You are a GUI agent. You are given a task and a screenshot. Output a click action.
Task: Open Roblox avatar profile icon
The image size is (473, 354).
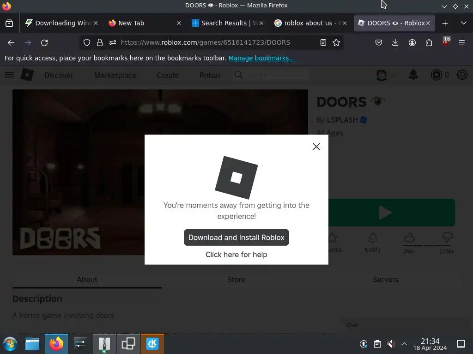381,75
